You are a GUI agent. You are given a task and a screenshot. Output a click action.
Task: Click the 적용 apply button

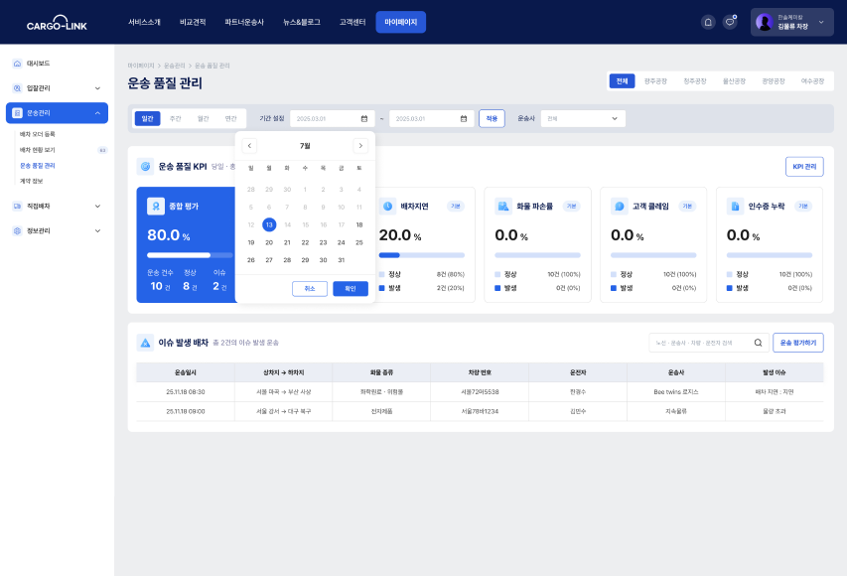tap(492, 119)
